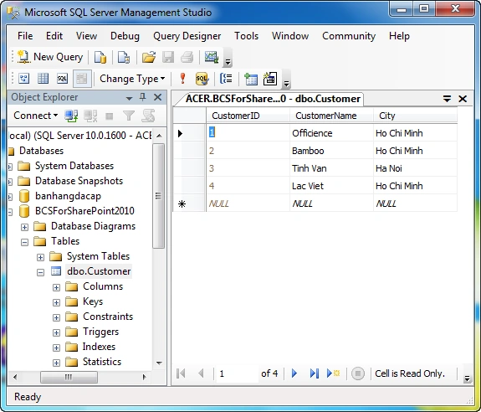Open the Tools menu

click(246, 36)
